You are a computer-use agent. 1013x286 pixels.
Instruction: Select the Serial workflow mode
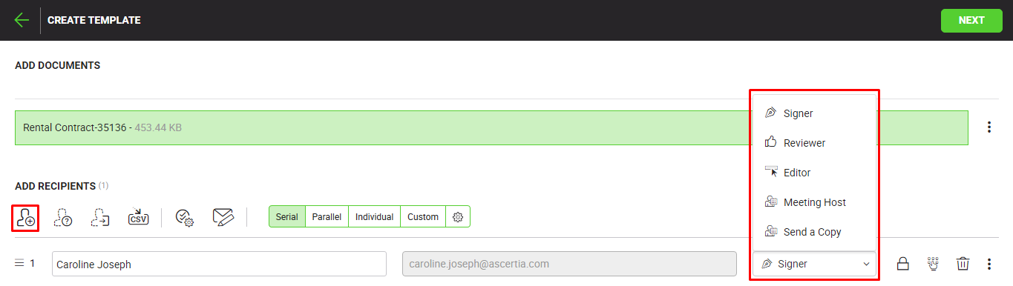point(286,217)
